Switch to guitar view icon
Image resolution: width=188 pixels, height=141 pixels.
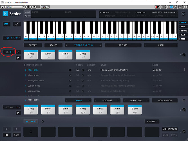(x=17, y=24)
